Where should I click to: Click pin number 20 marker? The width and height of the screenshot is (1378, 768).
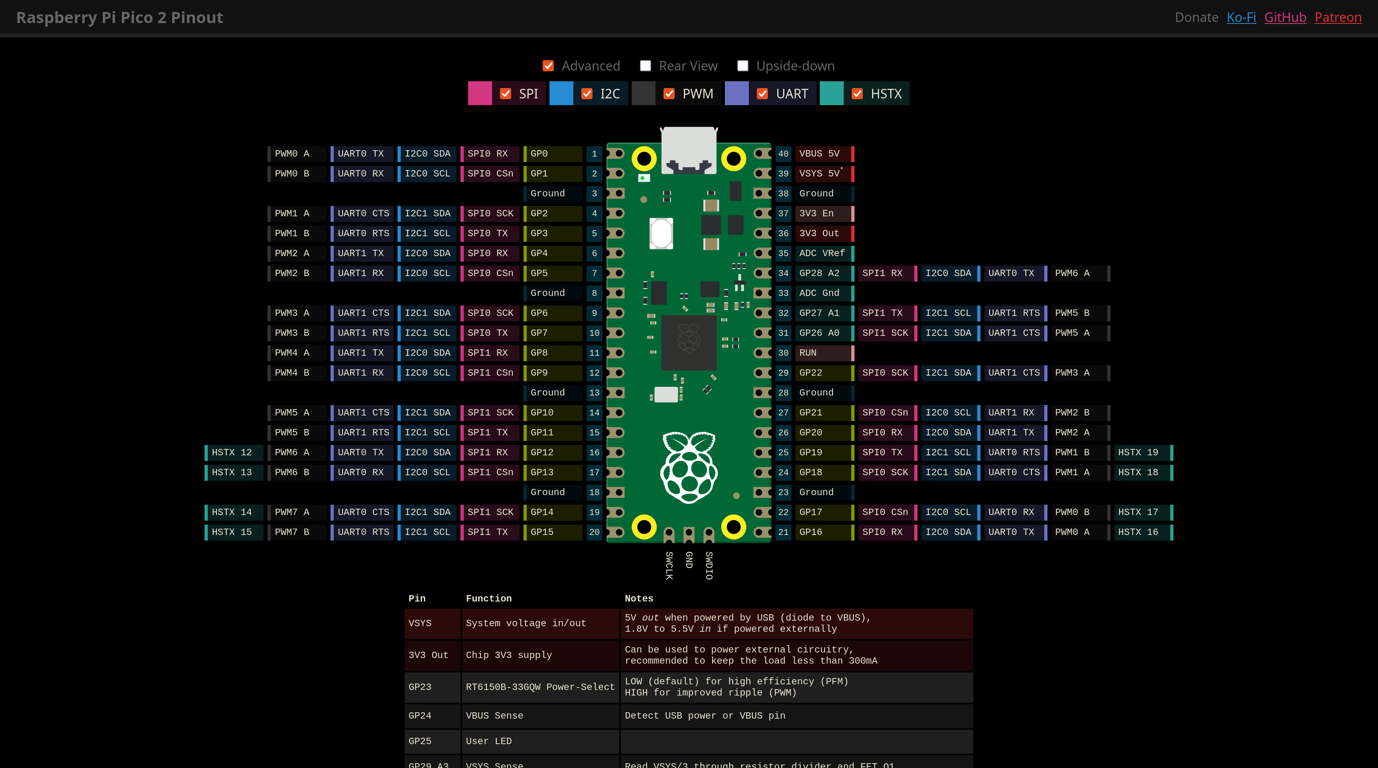[594, 532]
